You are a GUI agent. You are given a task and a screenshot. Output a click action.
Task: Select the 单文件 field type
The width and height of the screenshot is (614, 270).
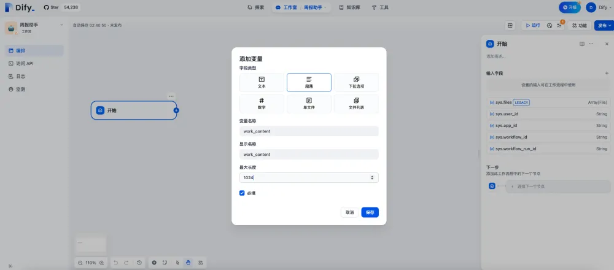pos(309,104)
